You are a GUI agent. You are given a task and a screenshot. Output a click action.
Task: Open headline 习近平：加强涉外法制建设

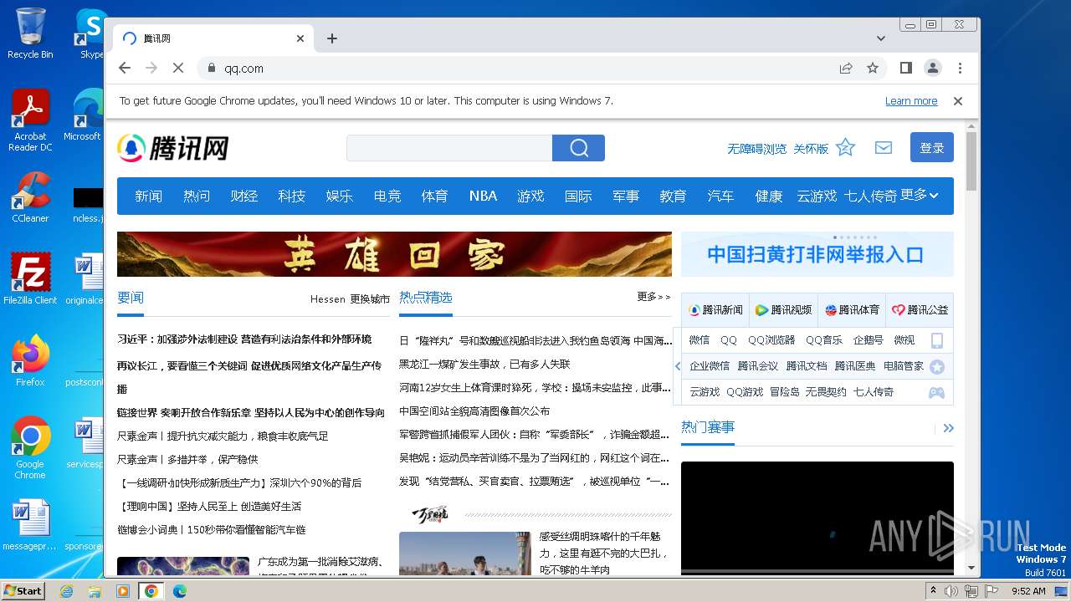(244, 339)
